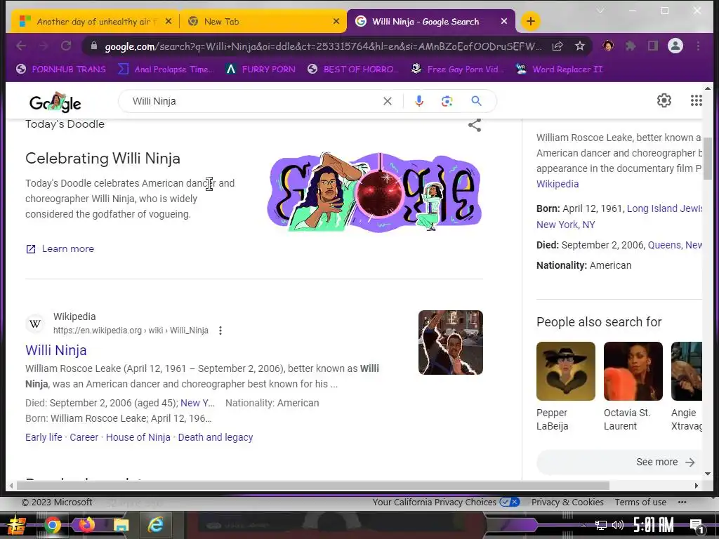Click the vertical scrollbar down arrow
Image resolution: width=719 pixels, height=539 pixels.
click(708, 474)
